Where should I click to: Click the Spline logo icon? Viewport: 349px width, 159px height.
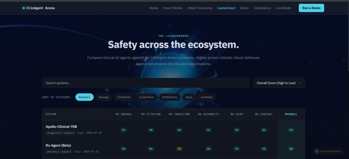[x=317, y=151]
